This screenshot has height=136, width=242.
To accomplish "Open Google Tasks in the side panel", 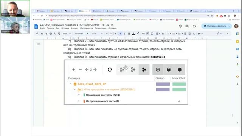I will [x=237, y=49].
